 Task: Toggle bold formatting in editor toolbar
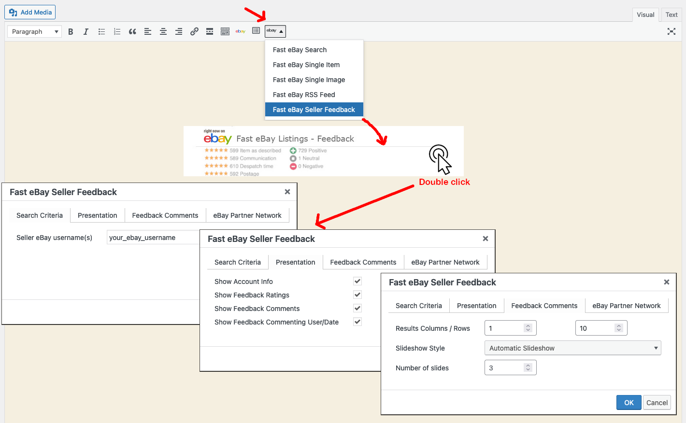[x=71, y=31]
